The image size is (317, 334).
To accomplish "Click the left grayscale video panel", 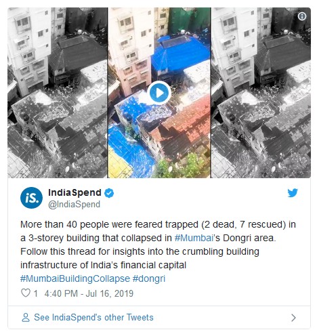I will coord(58,93).
